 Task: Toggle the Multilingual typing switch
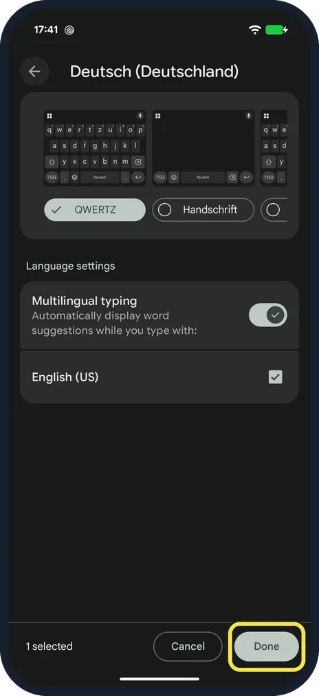point(268,315)
